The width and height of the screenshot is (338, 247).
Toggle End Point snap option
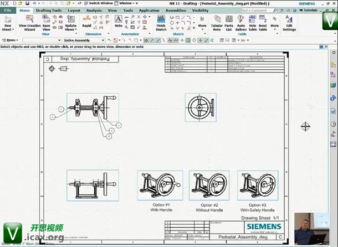click(152, 40)
